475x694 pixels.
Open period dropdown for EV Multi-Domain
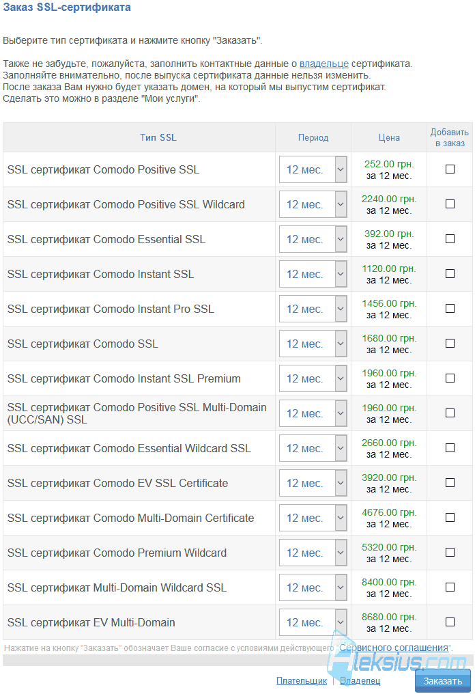coord(313,623)
